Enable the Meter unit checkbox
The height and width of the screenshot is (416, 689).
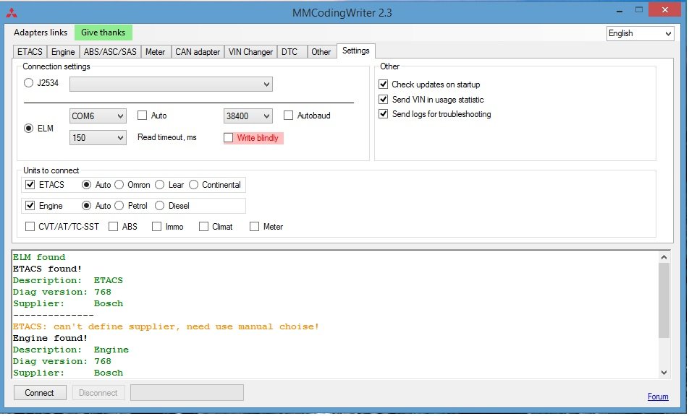coord(254,227)
